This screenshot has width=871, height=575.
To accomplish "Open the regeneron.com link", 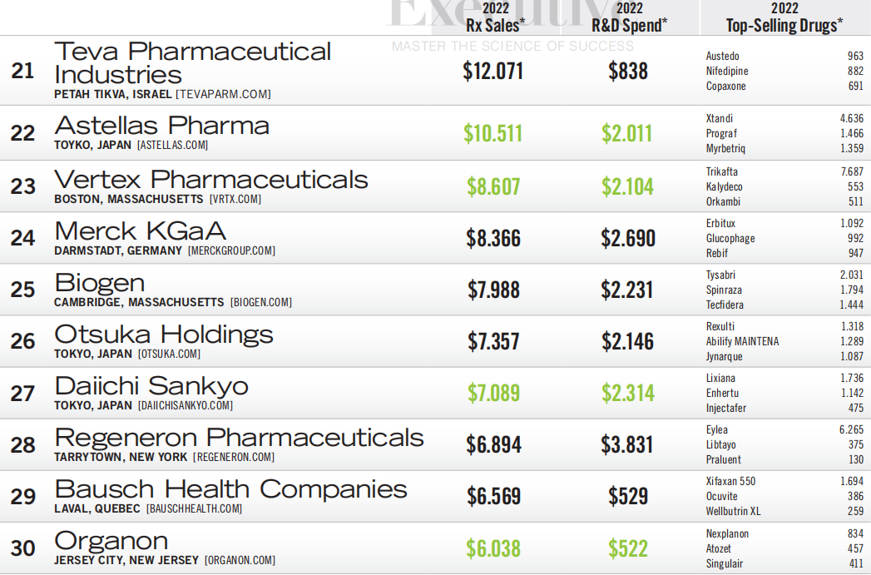I will pos(234,457).
